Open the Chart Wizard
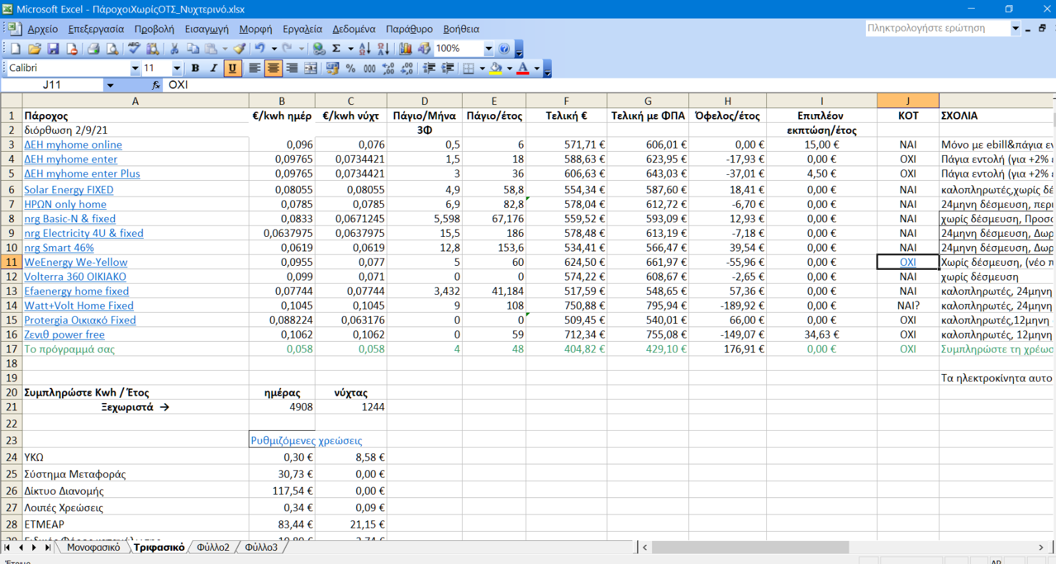This screenshot has height=564, width=1056. (x=405, y=49)
